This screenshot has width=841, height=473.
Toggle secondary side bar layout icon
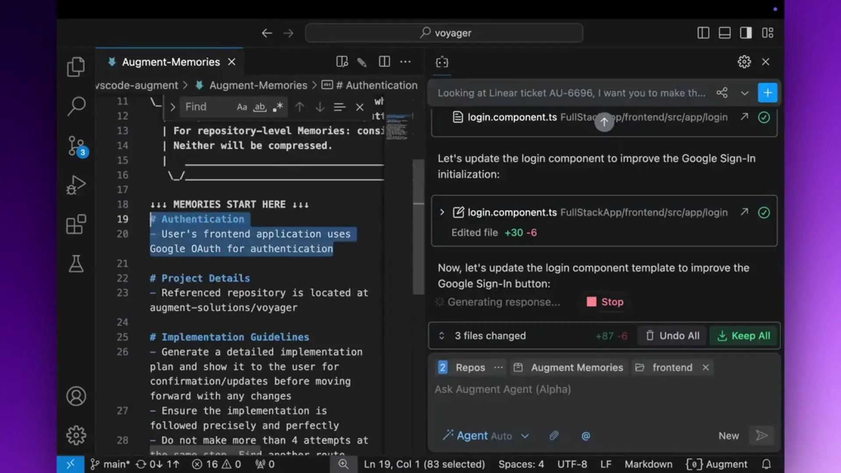click(x=746, y=33)
